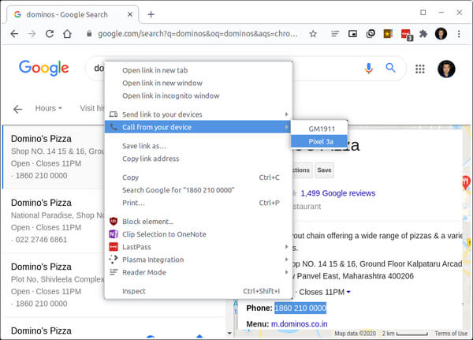Choose GM1911 device in submenu
The image size is (473, 340).
[319, 129]
